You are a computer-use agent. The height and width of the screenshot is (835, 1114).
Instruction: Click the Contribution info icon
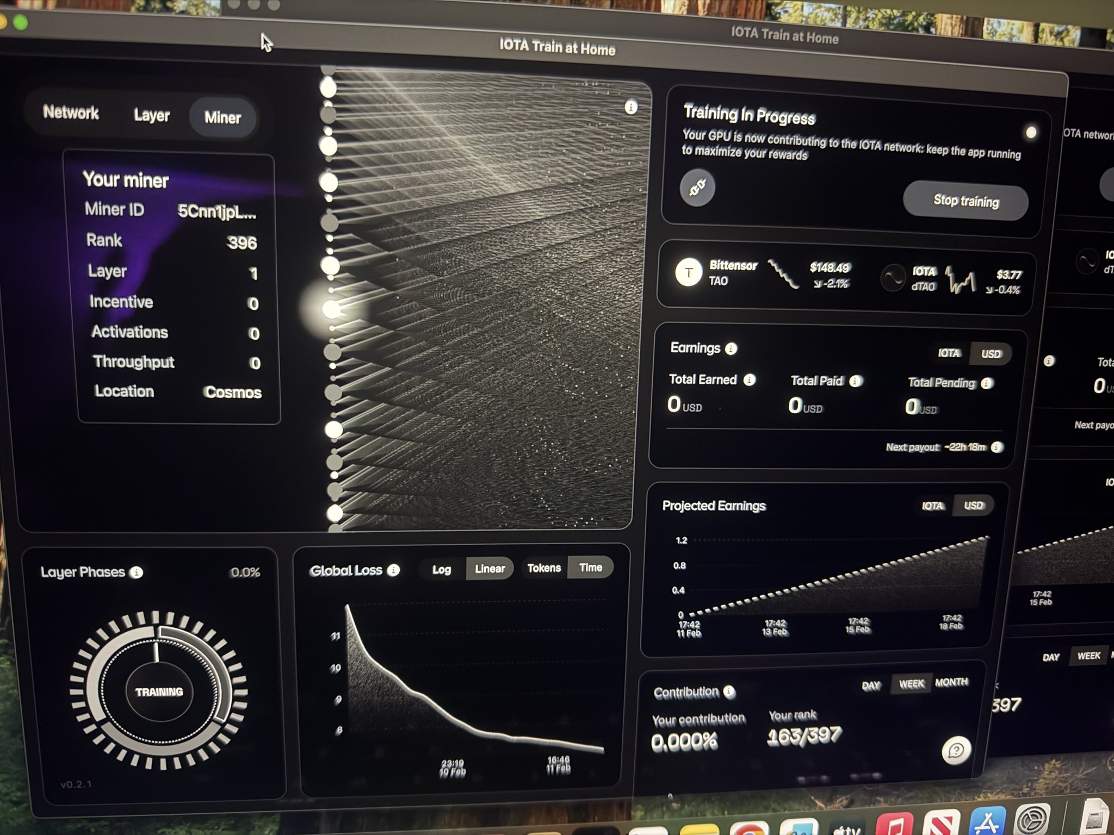(x=729, y=692)
